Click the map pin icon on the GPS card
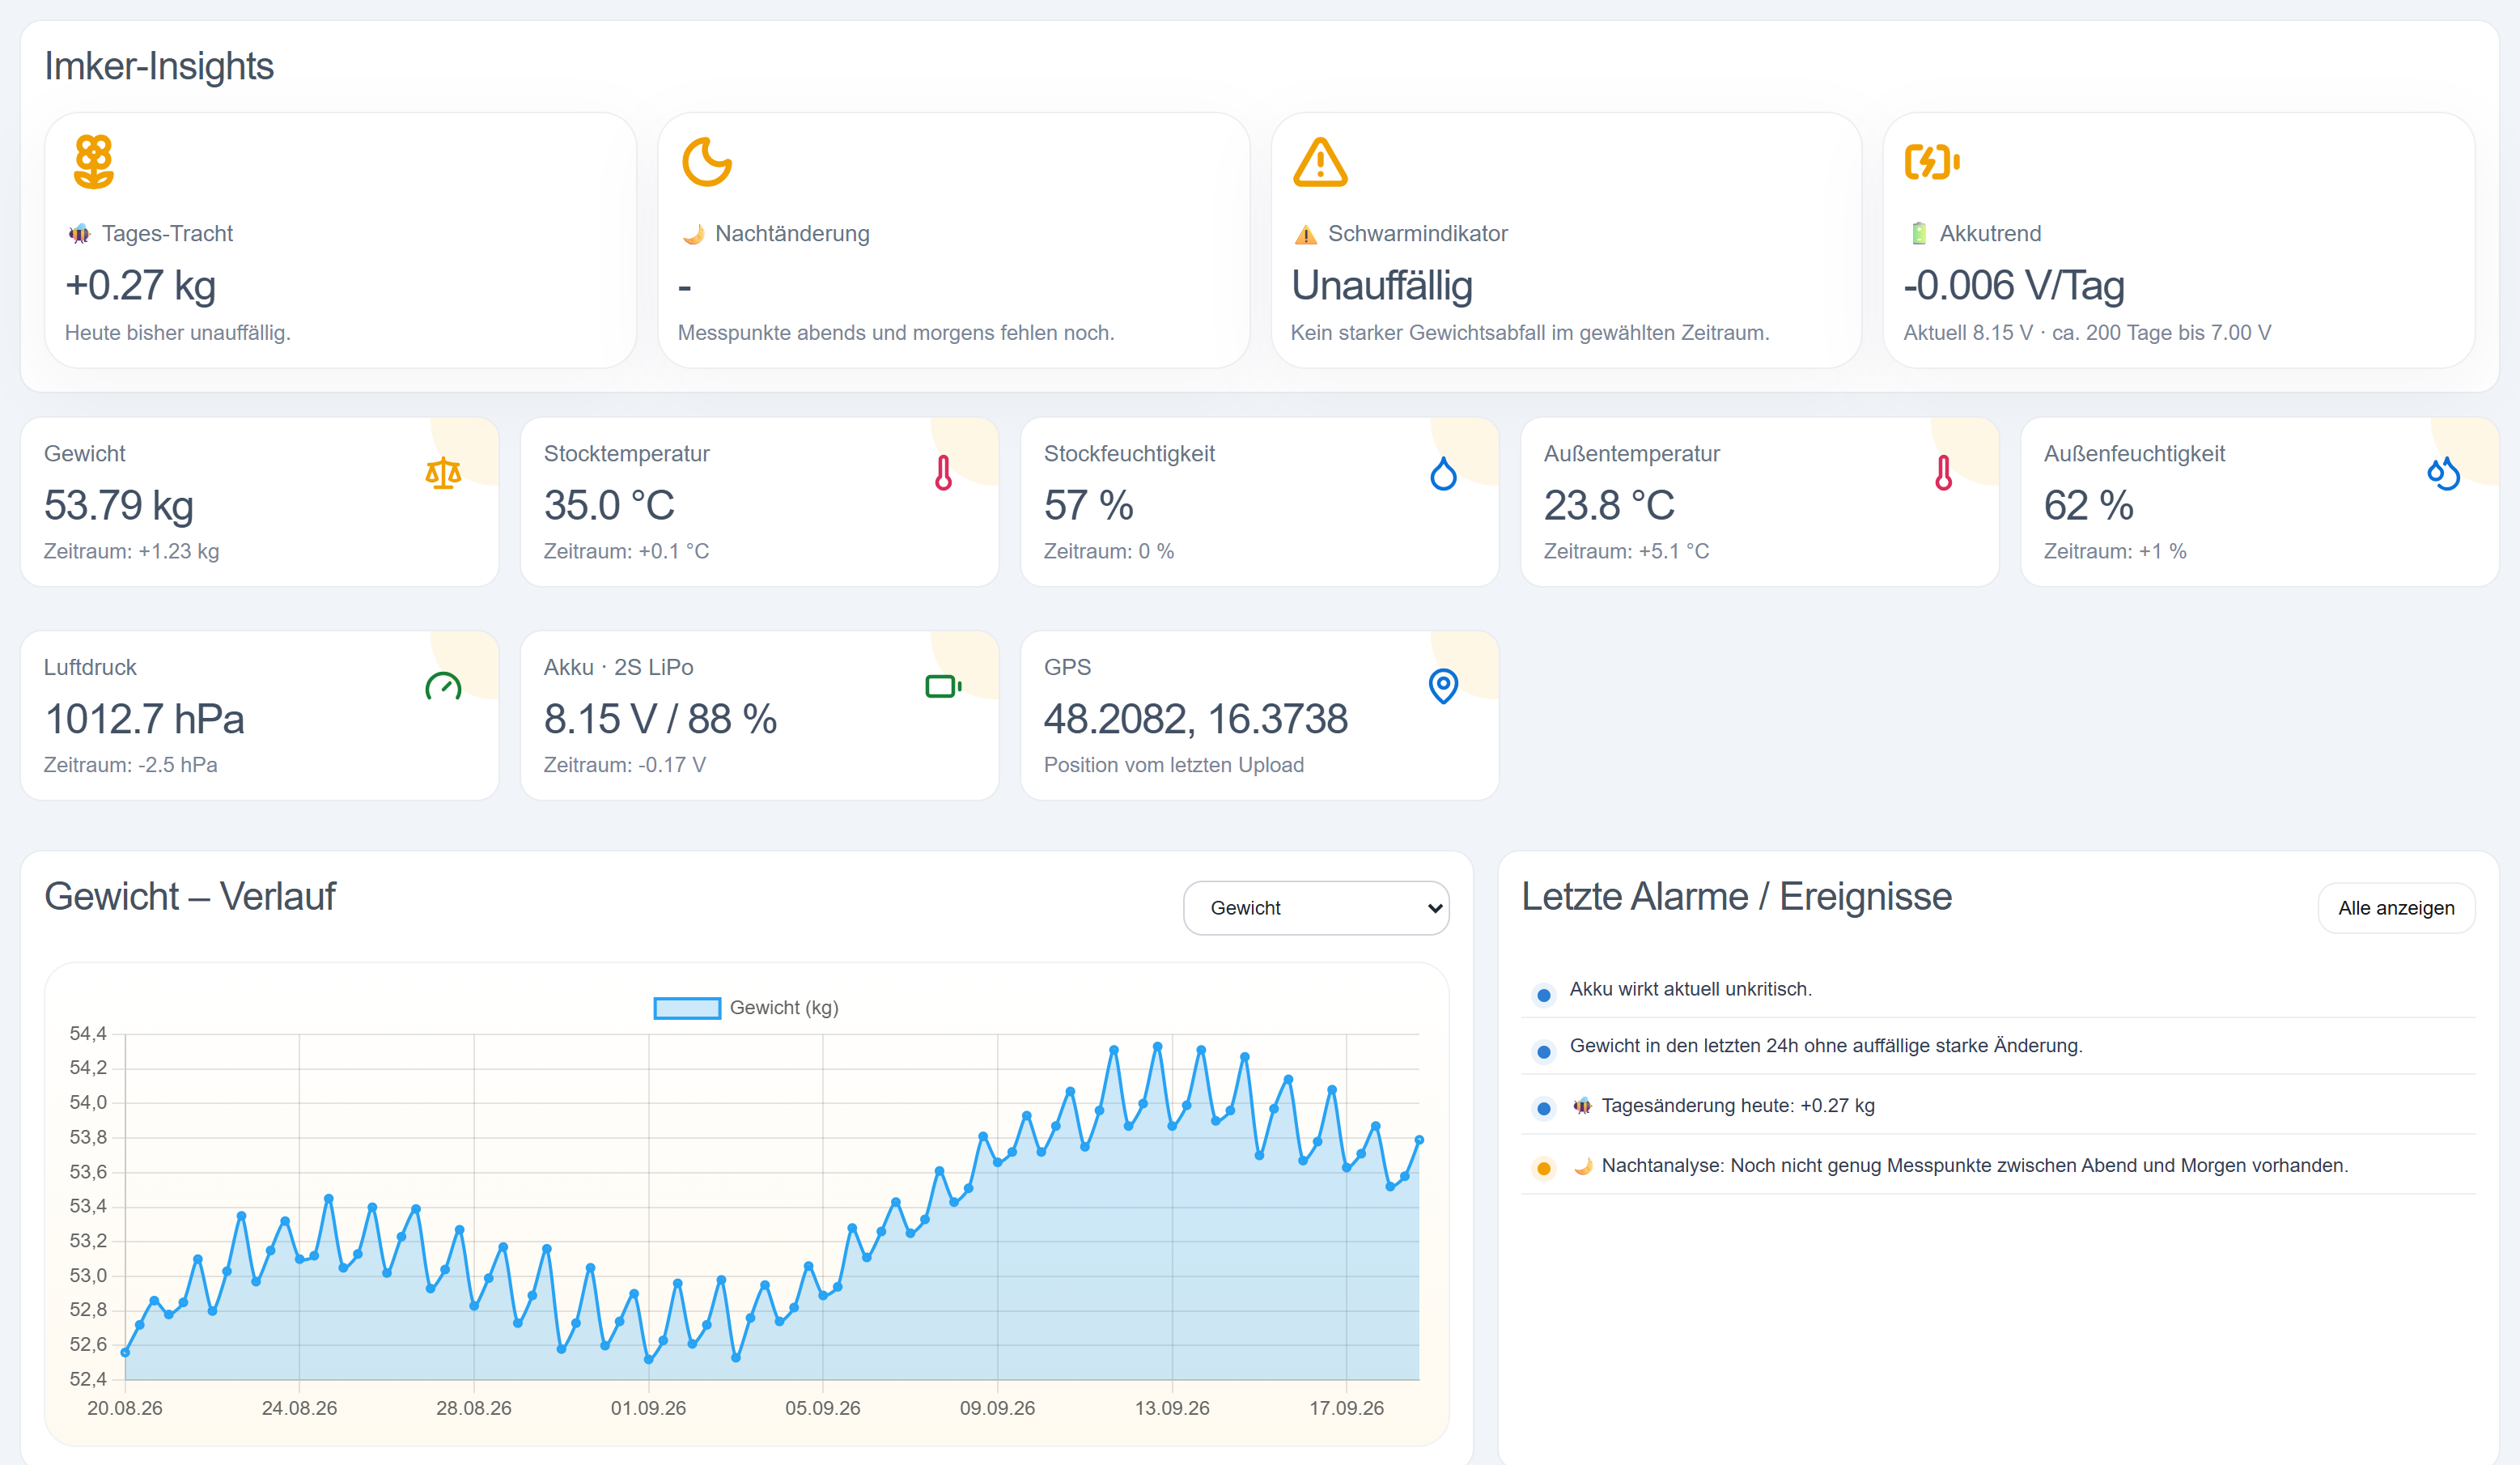This screenshot has height=1465, width=2520. (1443, 686)
